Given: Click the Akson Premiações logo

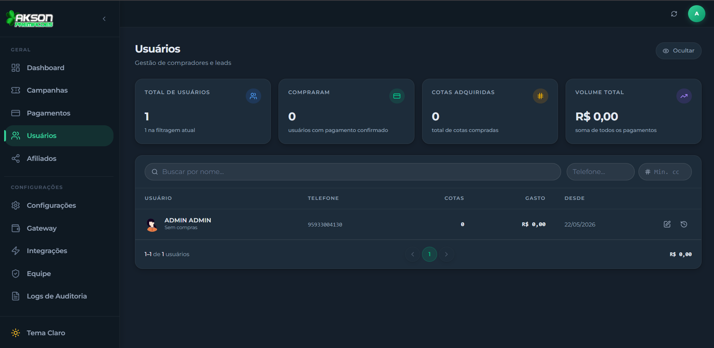Looking at the screenshot, I should pyautogui.click(x=30, y=19).
